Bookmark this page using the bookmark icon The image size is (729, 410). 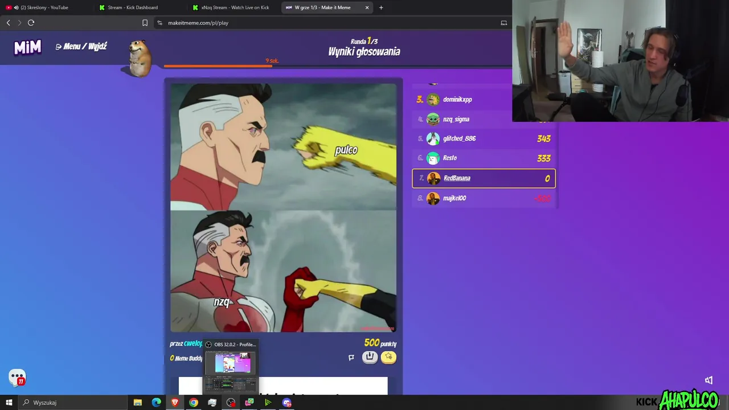click(x=145, y=23)
